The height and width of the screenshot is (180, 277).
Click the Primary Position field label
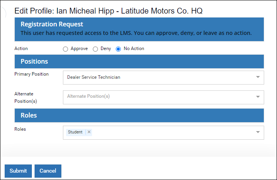point(31,74)
